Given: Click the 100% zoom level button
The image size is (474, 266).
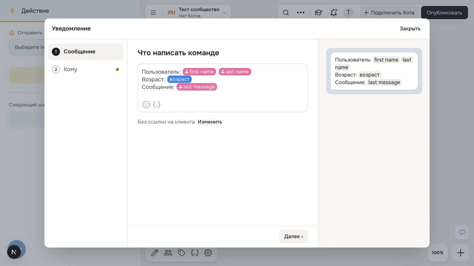Looking at the screenshot, I should point(438,253).
